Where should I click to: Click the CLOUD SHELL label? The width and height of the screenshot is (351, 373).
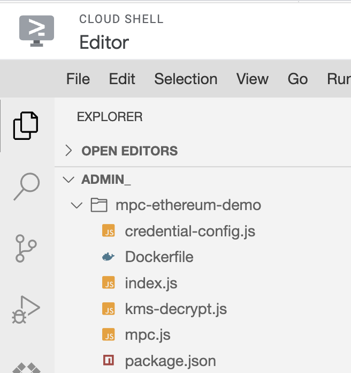click(121, 19)
